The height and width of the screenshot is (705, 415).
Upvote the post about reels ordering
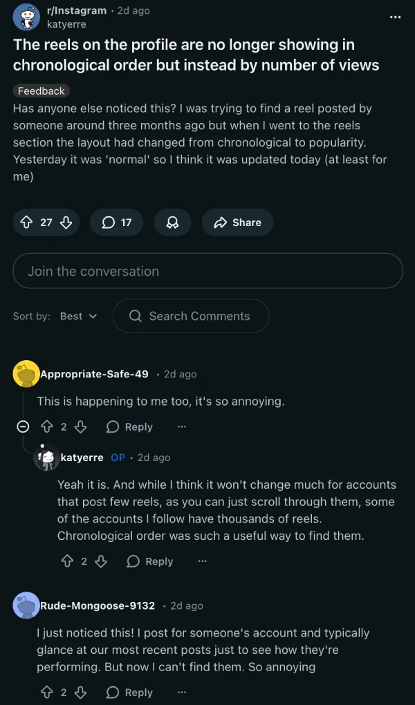(28, 223)
